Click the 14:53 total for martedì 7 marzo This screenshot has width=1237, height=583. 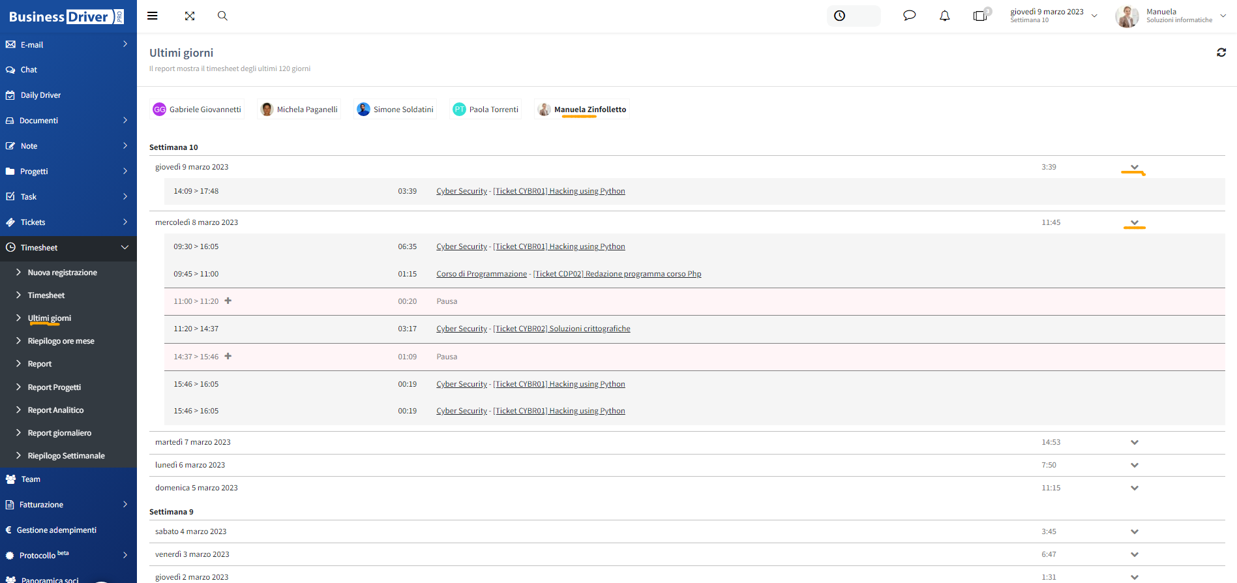pyautogui.click(x=1051, y=442)
